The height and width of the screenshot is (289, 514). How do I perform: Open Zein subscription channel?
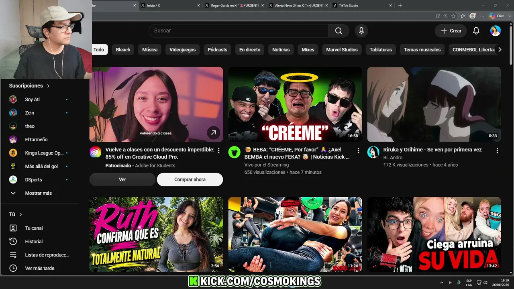click(40, 113)
